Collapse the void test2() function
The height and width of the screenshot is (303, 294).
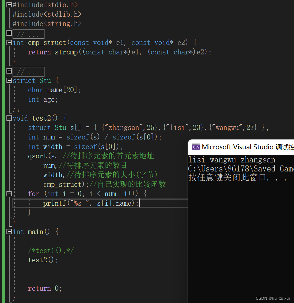[x=9, y=118]
